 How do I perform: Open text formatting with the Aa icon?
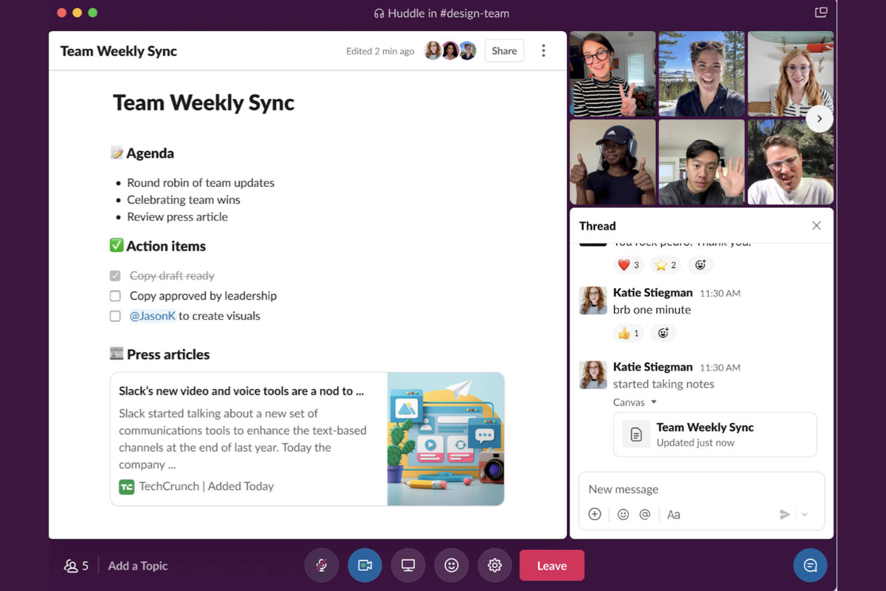(674, 514)
